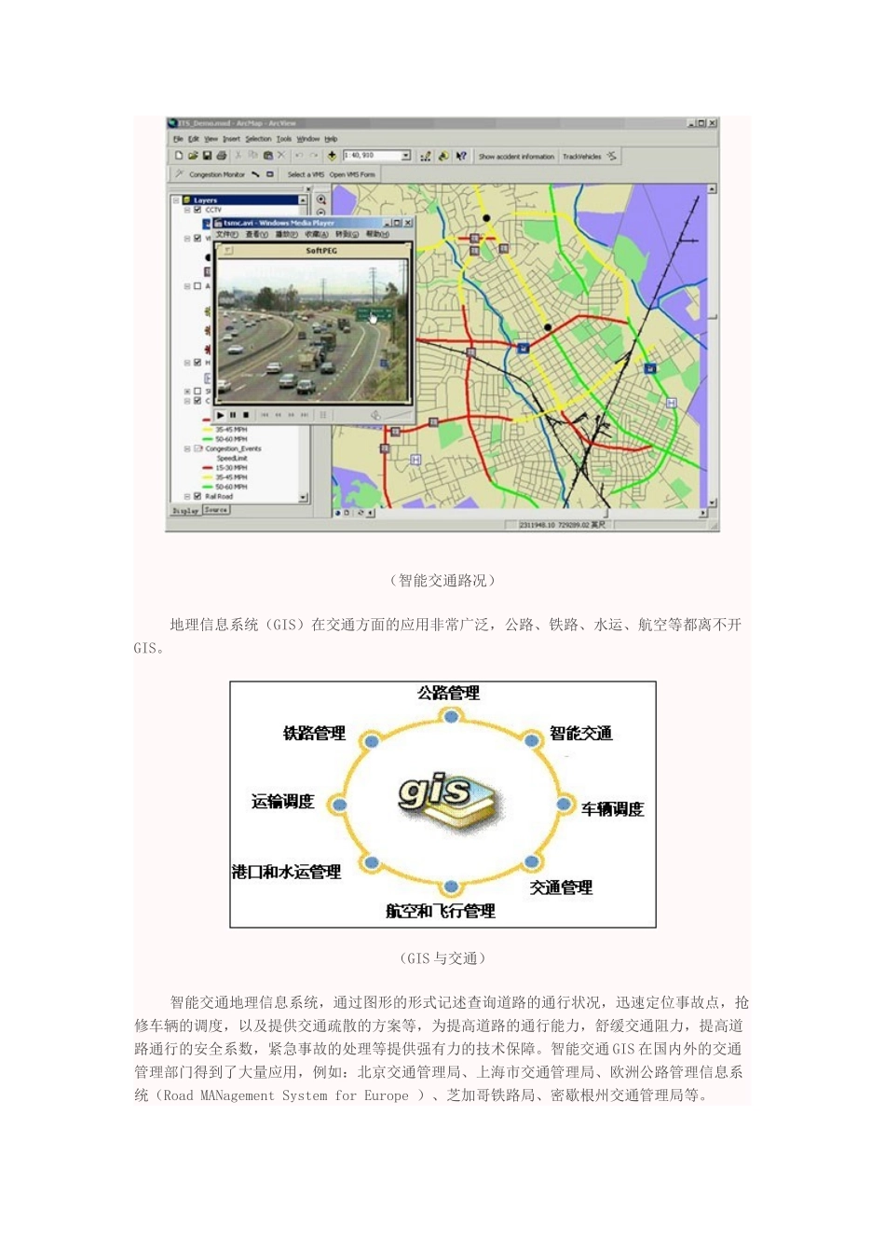Click the rectangle icon before Select a VMS

pyautogui.click(x=270, y=174)
